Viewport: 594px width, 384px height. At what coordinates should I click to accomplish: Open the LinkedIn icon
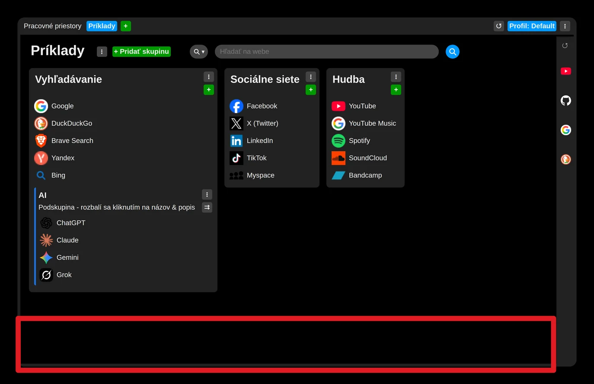[236, 141]
